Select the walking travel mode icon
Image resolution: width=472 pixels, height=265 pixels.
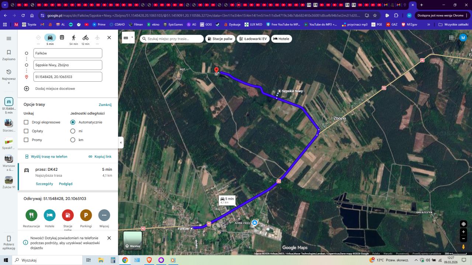pos(74,38)
